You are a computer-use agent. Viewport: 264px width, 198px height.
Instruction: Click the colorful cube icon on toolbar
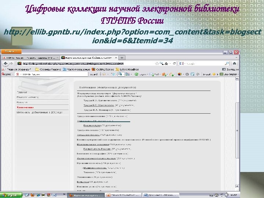tap(180, 74)
